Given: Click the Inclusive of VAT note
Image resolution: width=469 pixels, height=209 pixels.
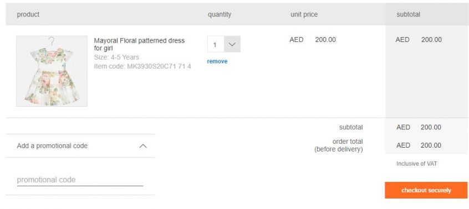Looking at the screenshot, I should [417, 164].
